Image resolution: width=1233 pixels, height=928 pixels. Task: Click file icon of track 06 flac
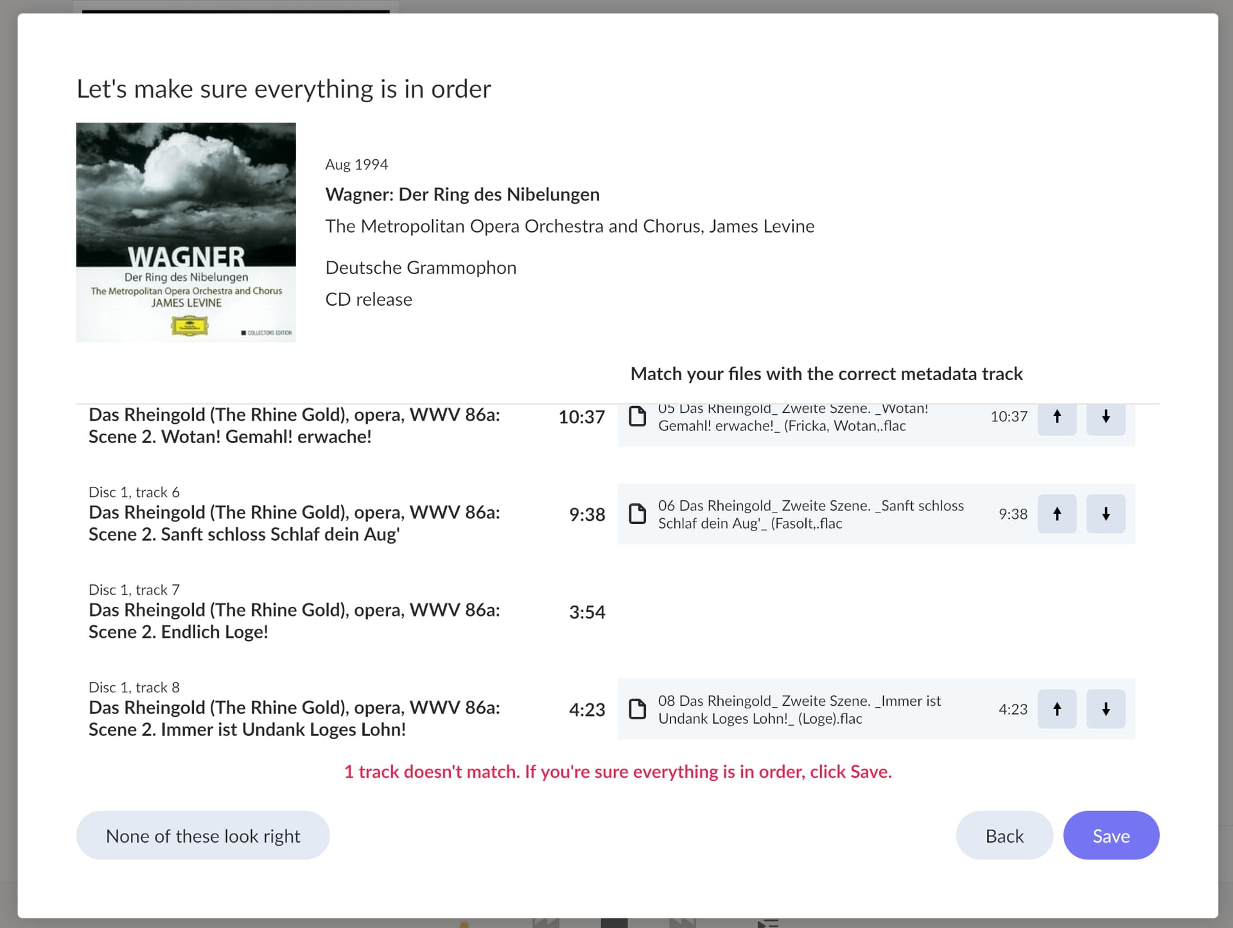pos(637,514)
